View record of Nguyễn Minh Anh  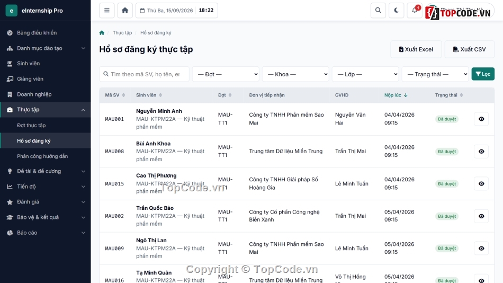pyautogui.click(x=481, y=119)
